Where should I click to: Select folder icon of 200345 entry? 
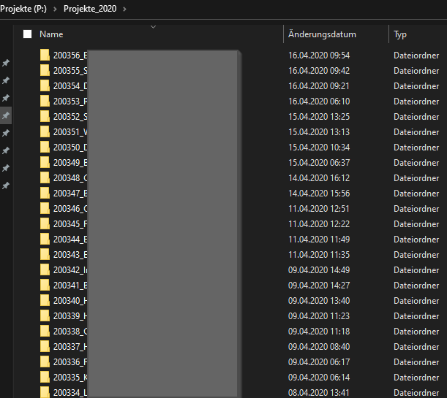pyautogui.click(x=45, y=224)
